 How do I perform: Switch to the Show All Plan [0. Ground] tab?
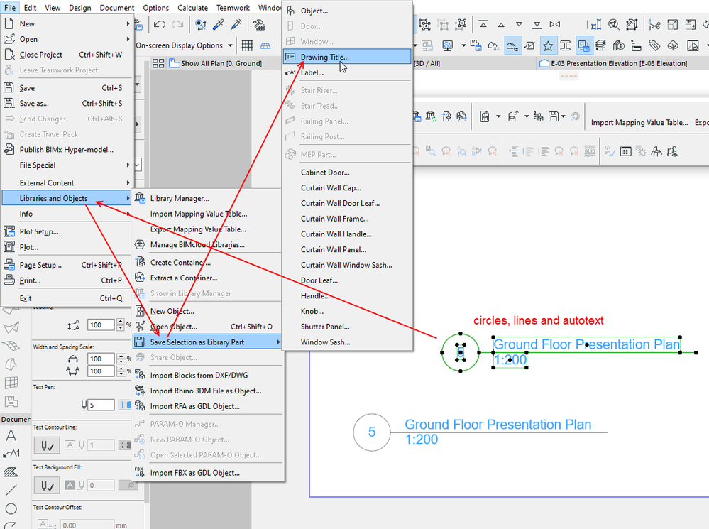pyautogui.click(x=216, y=63)
